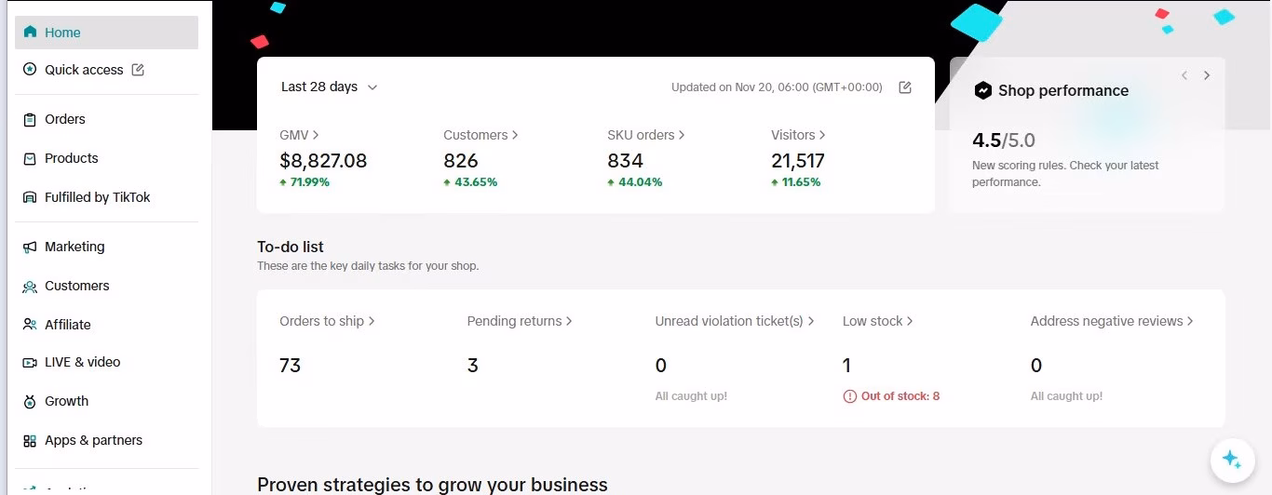1272x495 pixels.
Task: Click the Growth medal icon
Action: click(30, 401)
